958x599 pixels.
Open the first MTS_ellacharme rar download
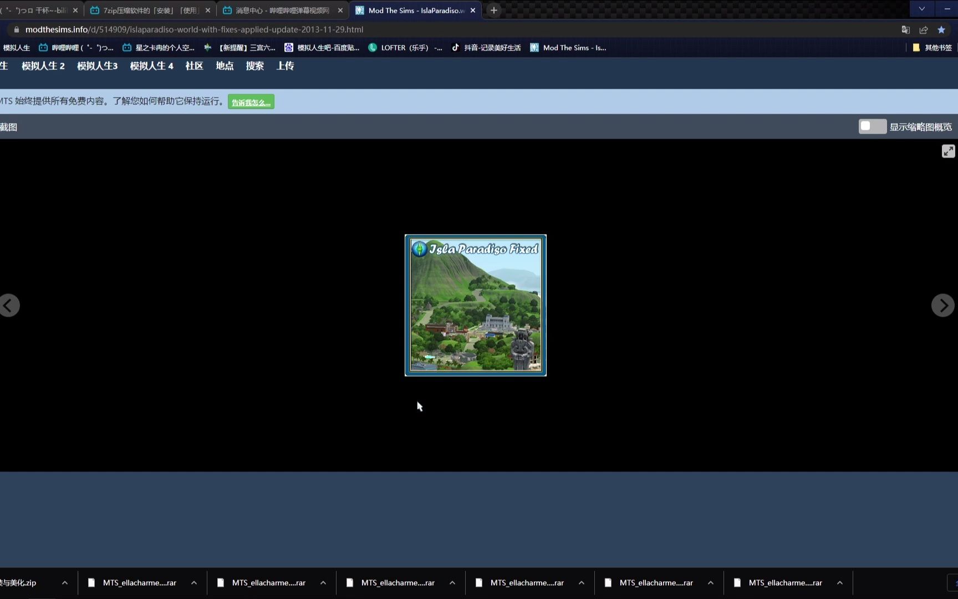[133, 583]
